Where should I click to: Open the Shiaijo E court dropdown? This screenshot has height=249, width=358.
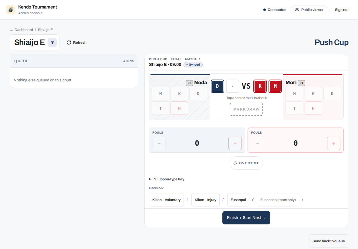[x=52, y=43]
